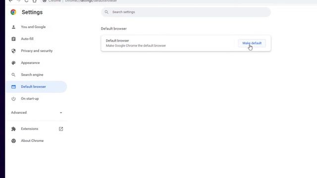This screenshot has height=178, width=317.
Task: Click the Search engine magnifier icon
Action: [x=13, y=75]
